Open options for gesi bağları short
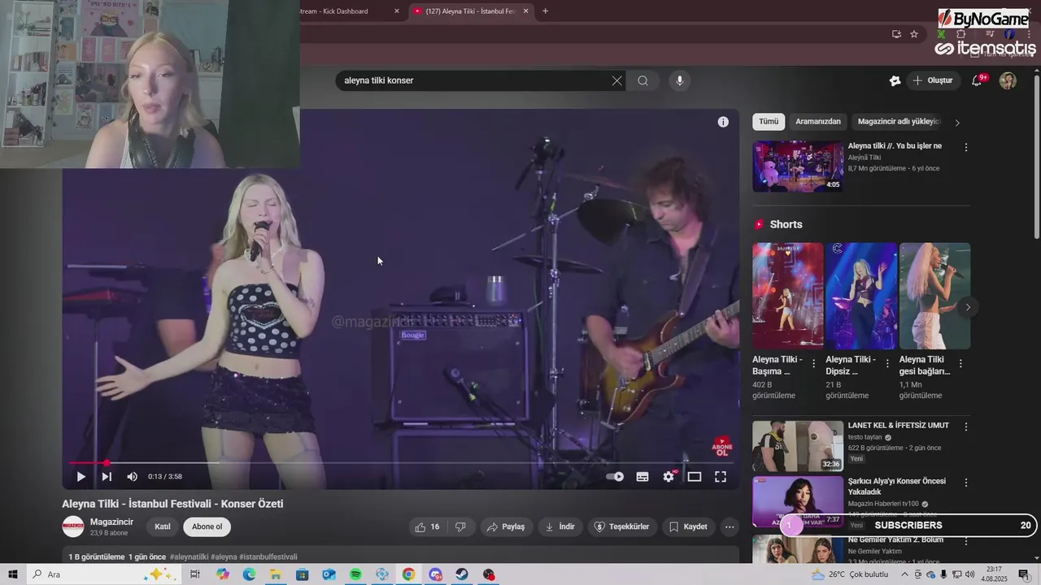Viewport: 1041px width, 585px height. click(960, 364)
